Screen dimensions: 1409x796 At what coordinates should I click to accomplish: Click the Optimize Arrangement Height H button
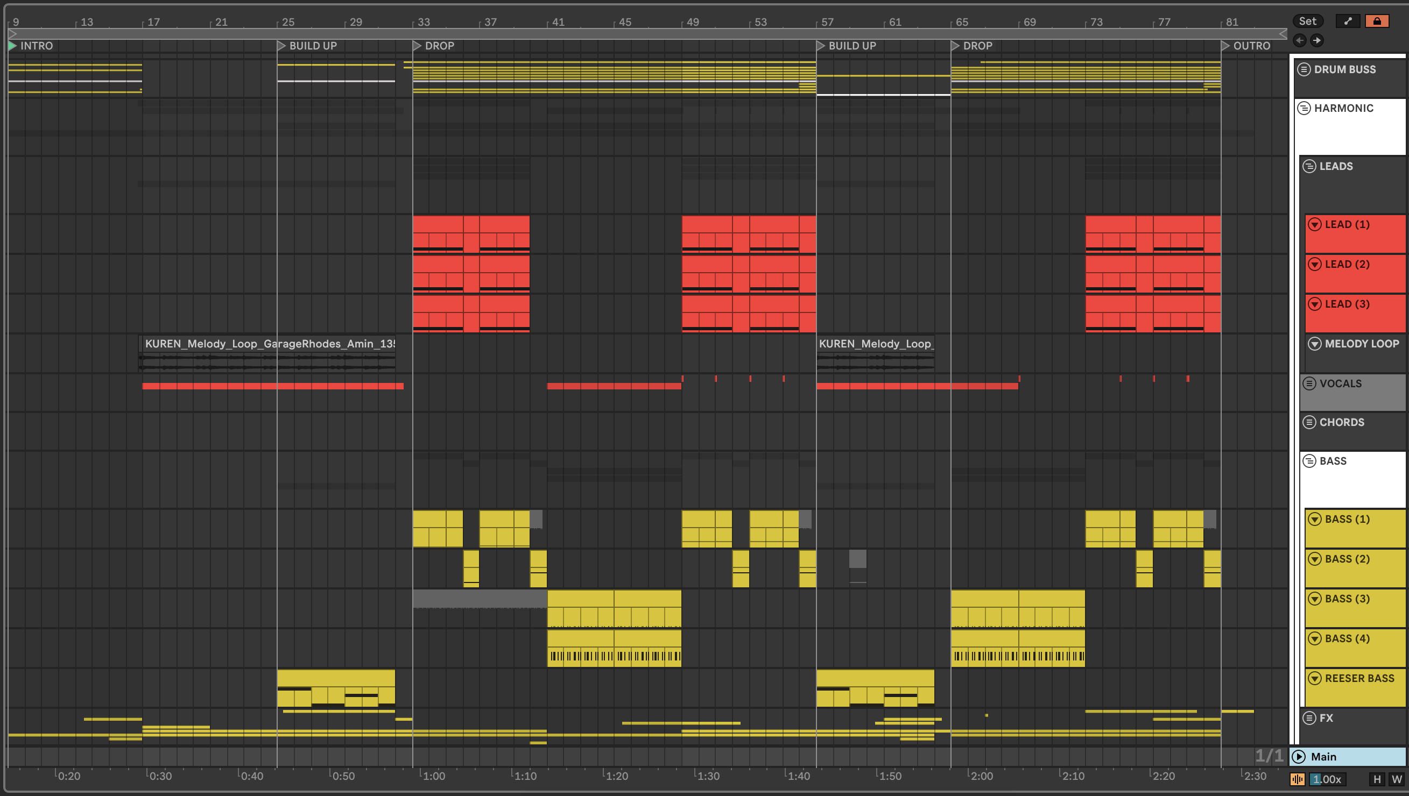(1377, 780)
